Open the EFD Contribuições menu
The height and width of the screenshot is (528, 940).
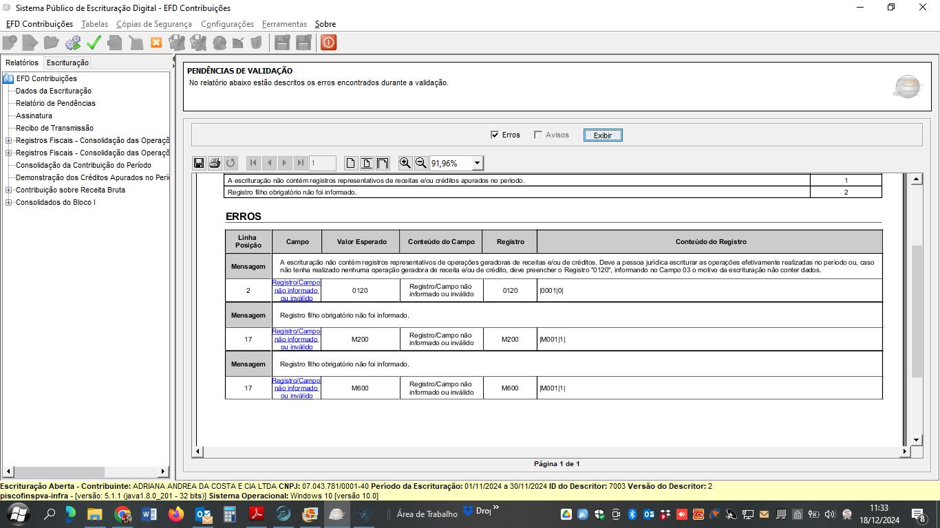(x=39, y=24)
